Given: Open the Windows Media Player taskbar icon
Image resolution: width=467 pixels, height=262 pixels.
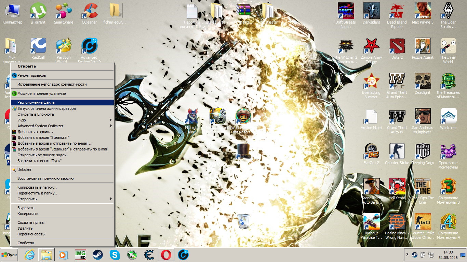Looking at the screenshot, I should click(x=63, y=255).
